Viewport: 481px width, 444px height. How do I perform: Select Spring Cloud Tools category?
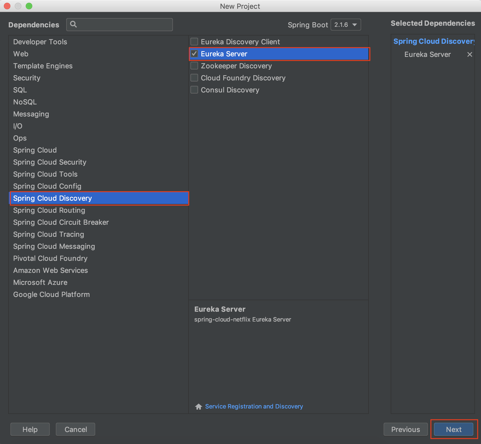coord(99,174)
